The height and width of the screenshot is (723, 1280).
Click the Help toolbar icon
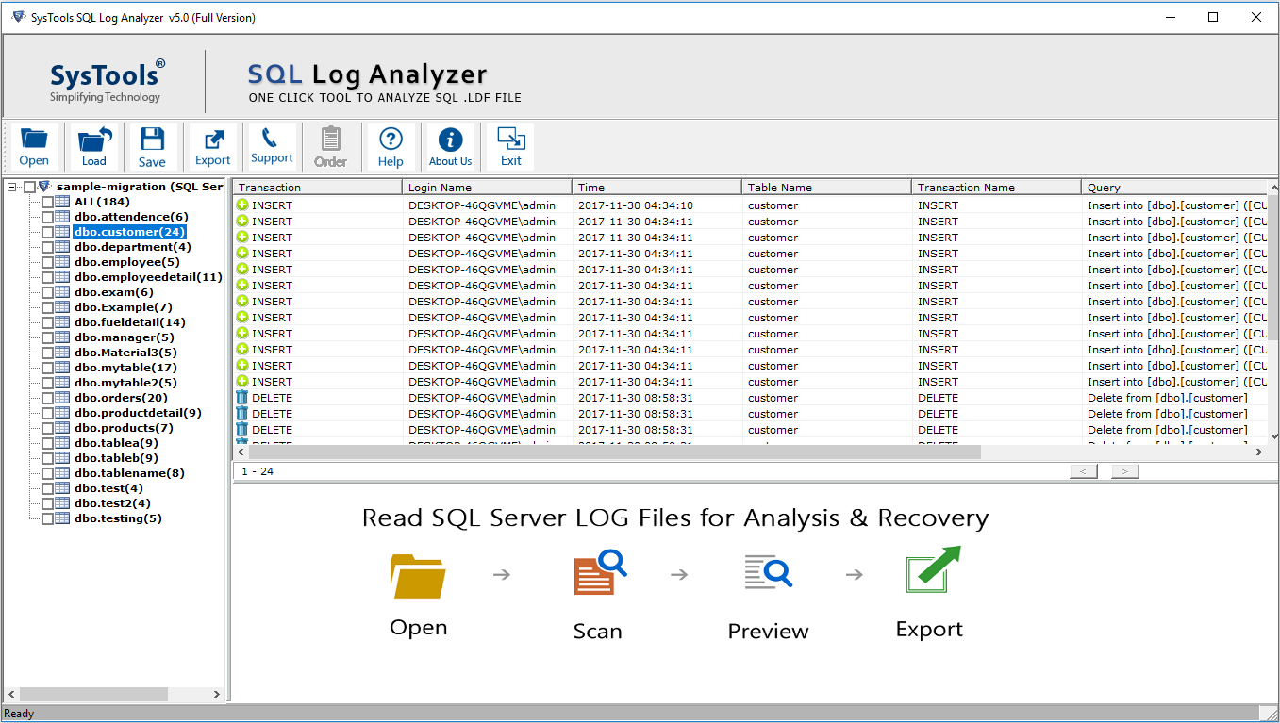[390, 146]
